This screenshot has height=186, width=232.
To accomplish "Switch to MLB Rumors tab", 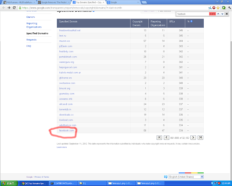I will tap(19, 3).
